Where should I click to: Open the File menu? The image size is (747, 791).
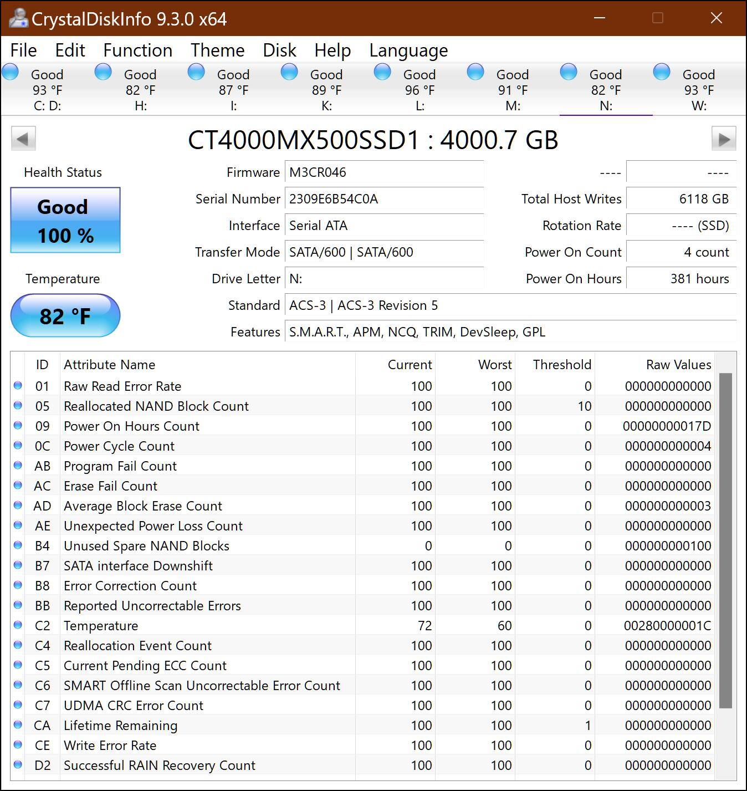click(23, 50)
